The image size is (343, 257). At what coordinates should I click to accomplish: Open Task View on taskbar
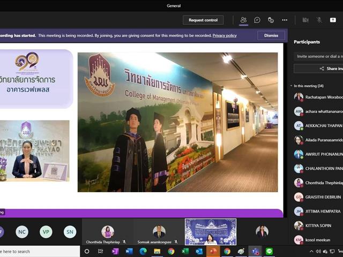pos(100,252)
